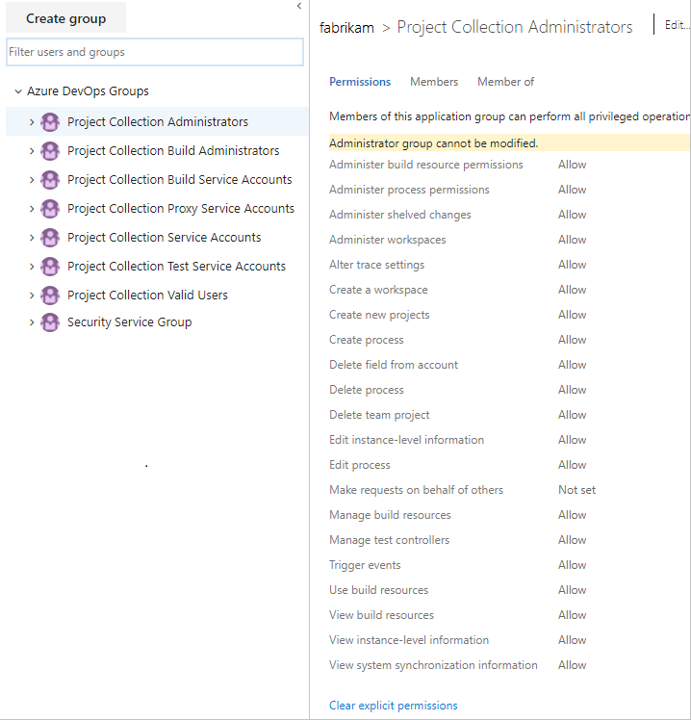
Task: Open the Member of tab
Action: pos(505,82)
